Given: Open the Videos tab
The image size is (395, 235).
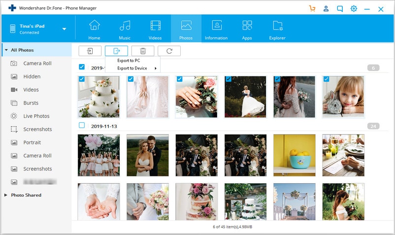Looking at the screenshot, I should pos(155,30).
